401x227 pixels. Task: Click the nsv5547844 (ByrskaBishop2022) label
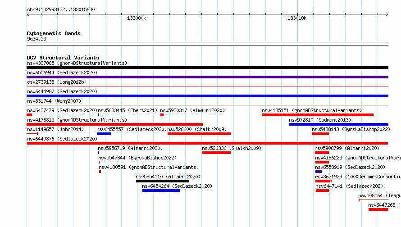pos(137,158)
